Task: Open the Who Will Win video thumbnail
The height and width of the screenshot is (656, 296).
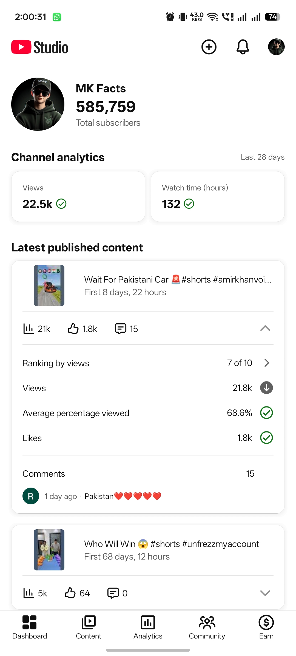Action: pos(49,550)
